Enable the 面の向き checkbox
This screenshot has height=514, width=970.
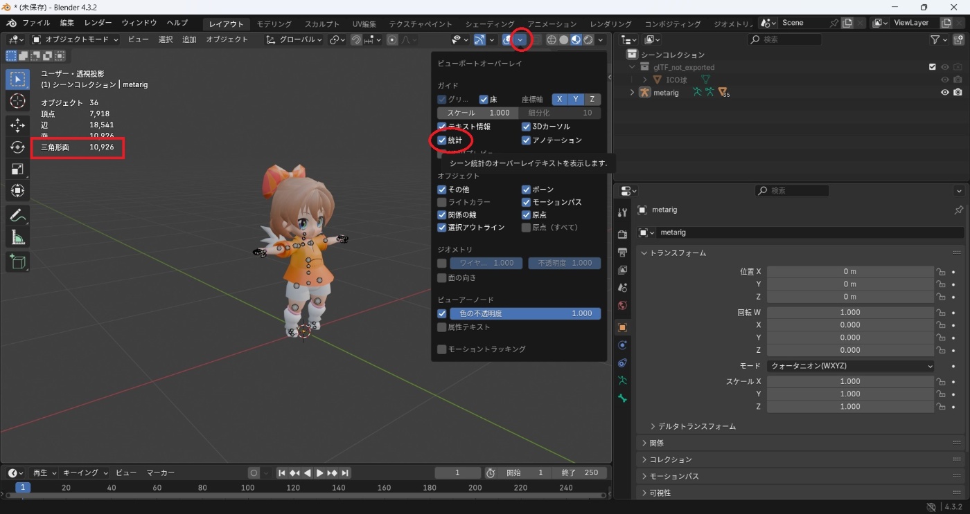pos(442,278)
